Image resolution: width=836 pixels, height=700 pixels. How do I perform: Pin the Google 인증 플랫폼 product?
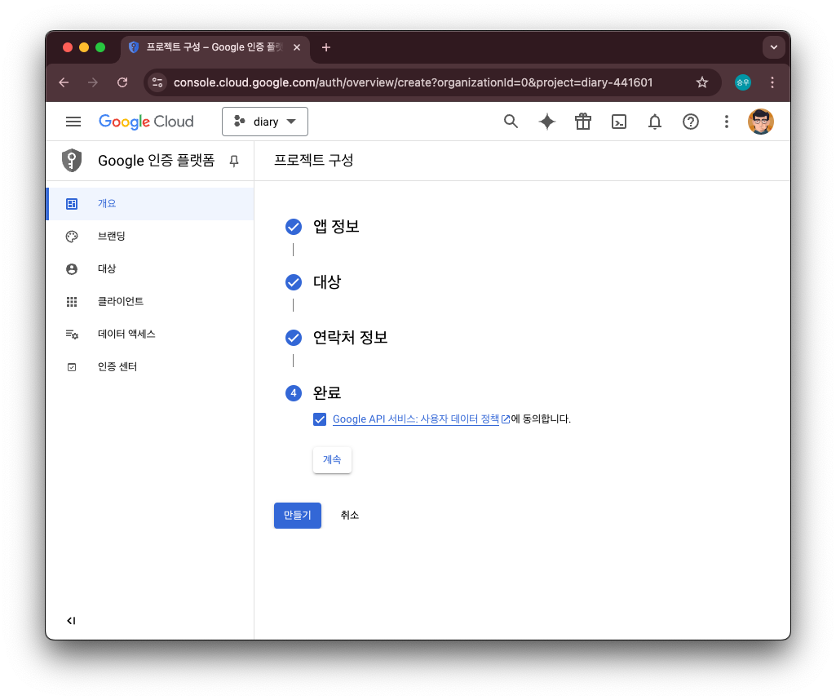[233, 161]
